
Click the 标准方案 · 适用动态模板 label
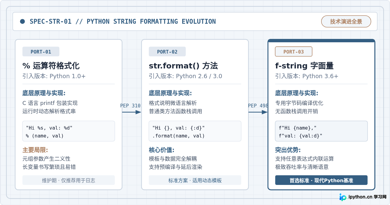pos(195,180)
